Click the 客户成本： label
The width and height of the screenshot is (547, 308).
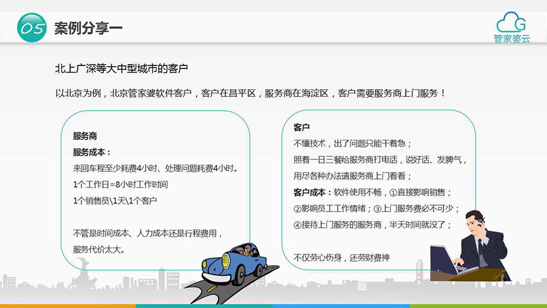pyautogui.click(x=313, y=192)
